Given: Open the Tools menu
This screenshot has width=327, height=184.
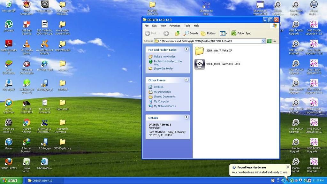Looking at the screenshot, I should pos(187,26).
